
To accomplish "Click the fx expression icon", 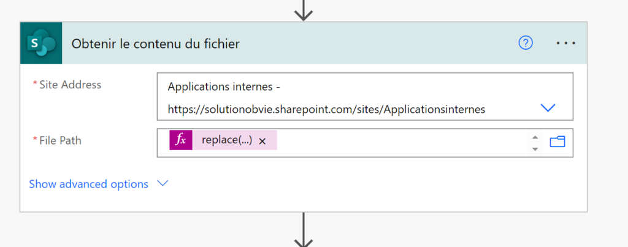I will coord(181,140).
